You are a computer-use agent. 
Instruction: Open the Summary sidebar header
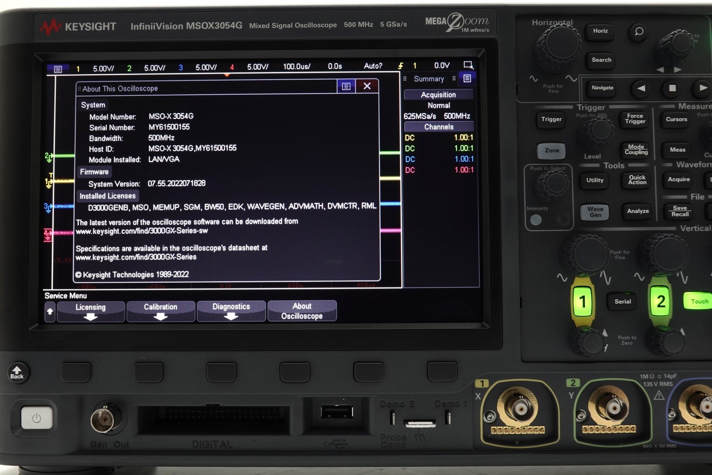[x=429, y=79]
